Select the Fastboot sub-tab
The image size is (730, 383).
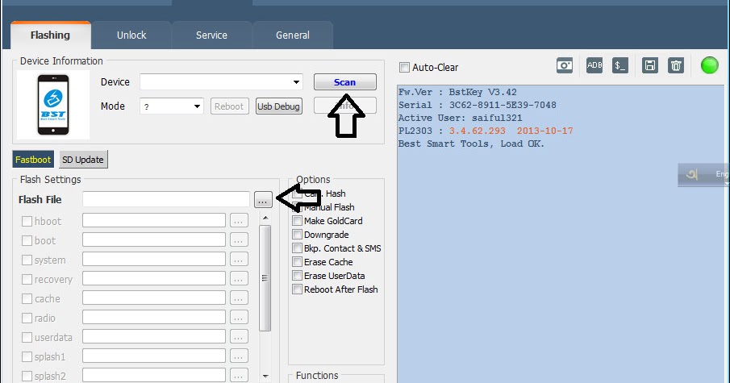tap(33, 160)
